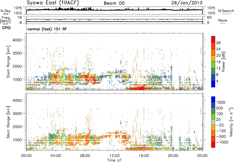This screenshot has height=162, width=234.
Task: Select the 'Beam 00' label
Action: [114, 3]
